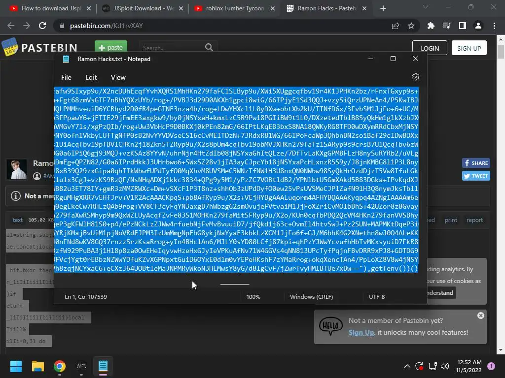Click the text syntax link on Pastebin
This screenshot has height=378, width=505.
point(17,220)
